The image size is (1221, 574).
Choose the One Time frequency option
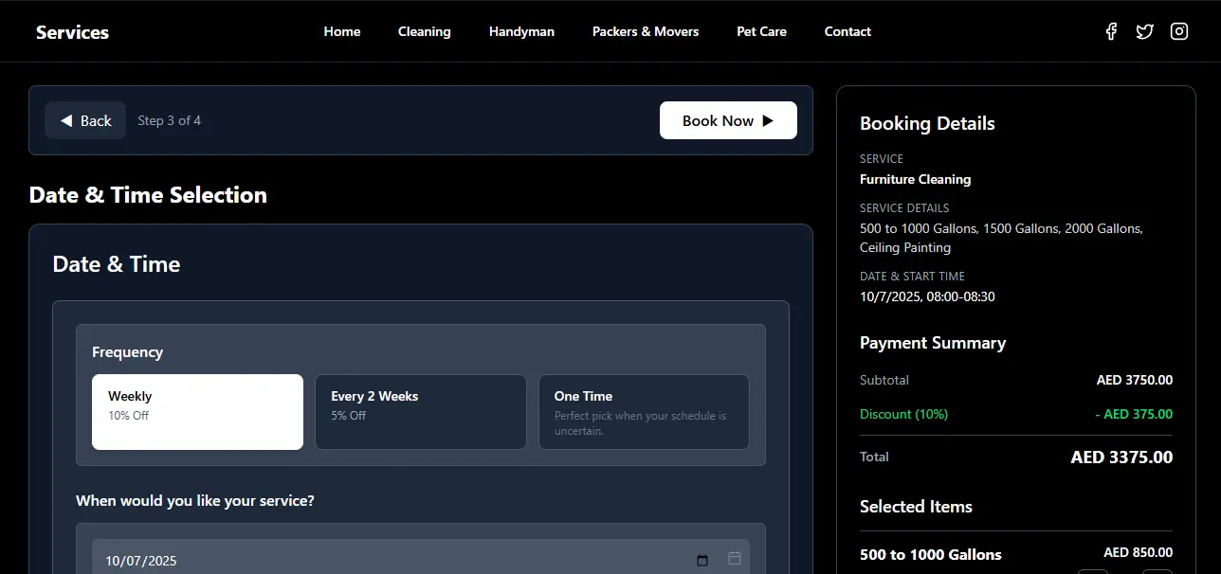tap(645, 411)
